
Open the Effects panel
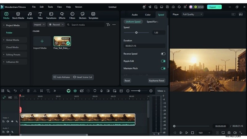(x=62, y=16)
